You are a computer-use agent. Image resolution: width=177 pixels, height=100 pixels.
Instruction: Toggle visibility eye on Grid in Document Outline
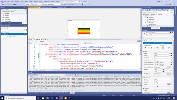[x=25, y=34]
